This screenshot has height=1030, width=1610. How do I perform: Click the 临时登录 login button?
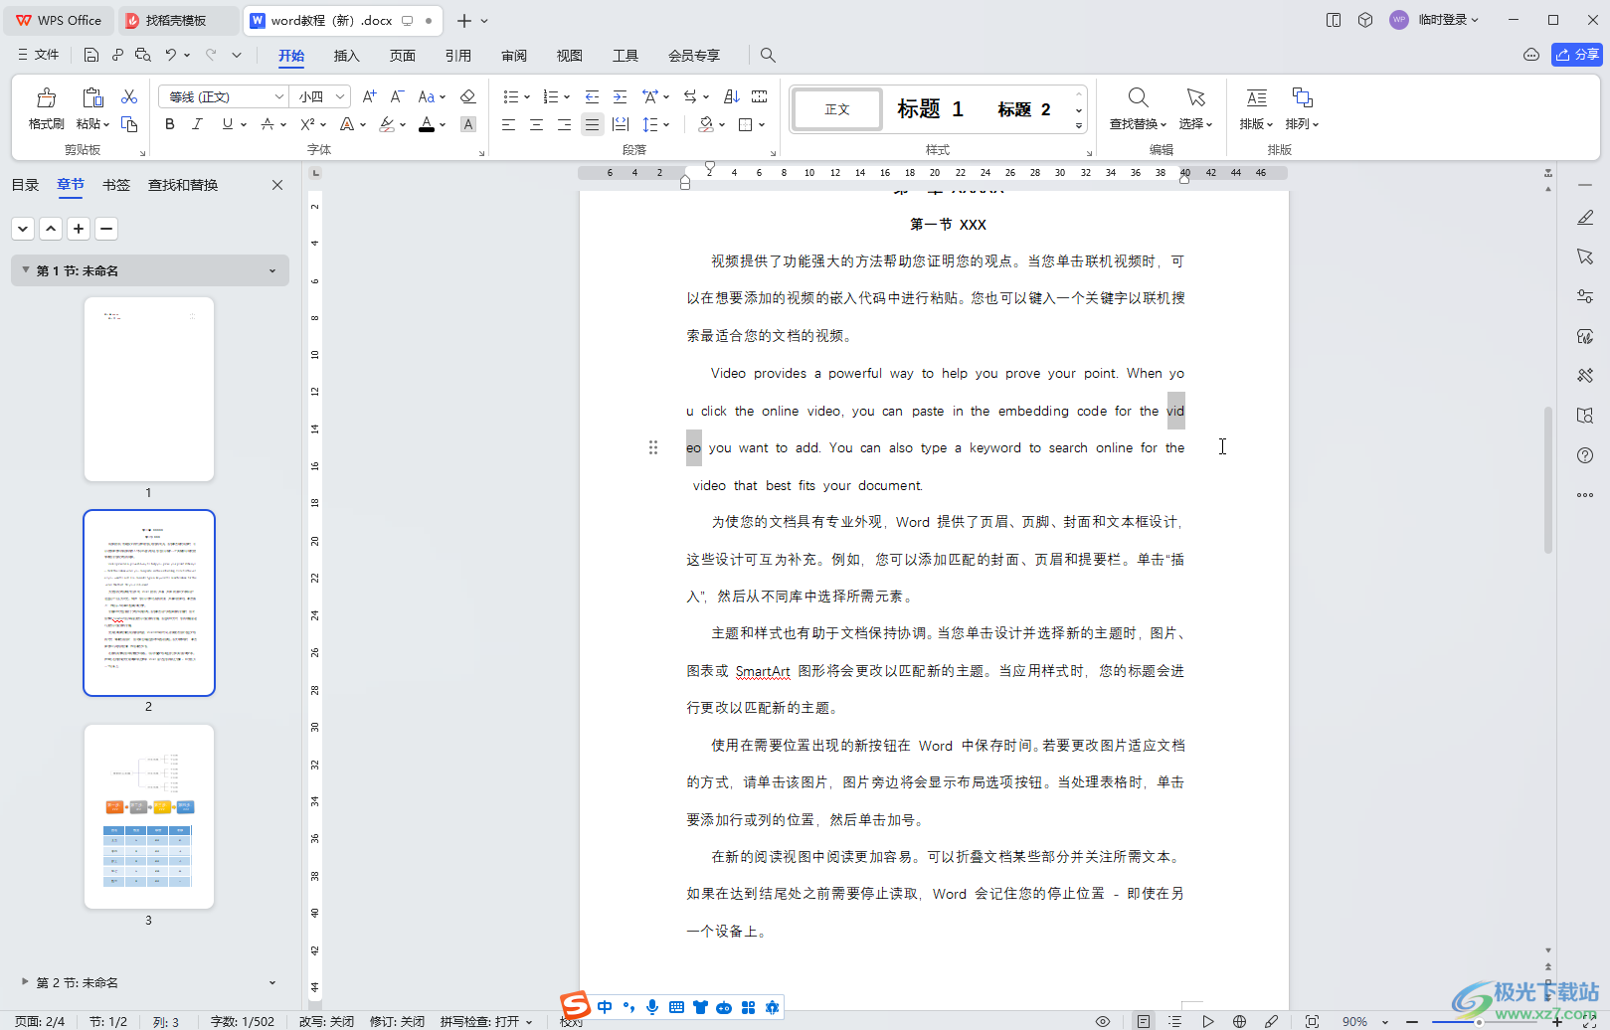pyautogui.click(x=1434, y=20)
